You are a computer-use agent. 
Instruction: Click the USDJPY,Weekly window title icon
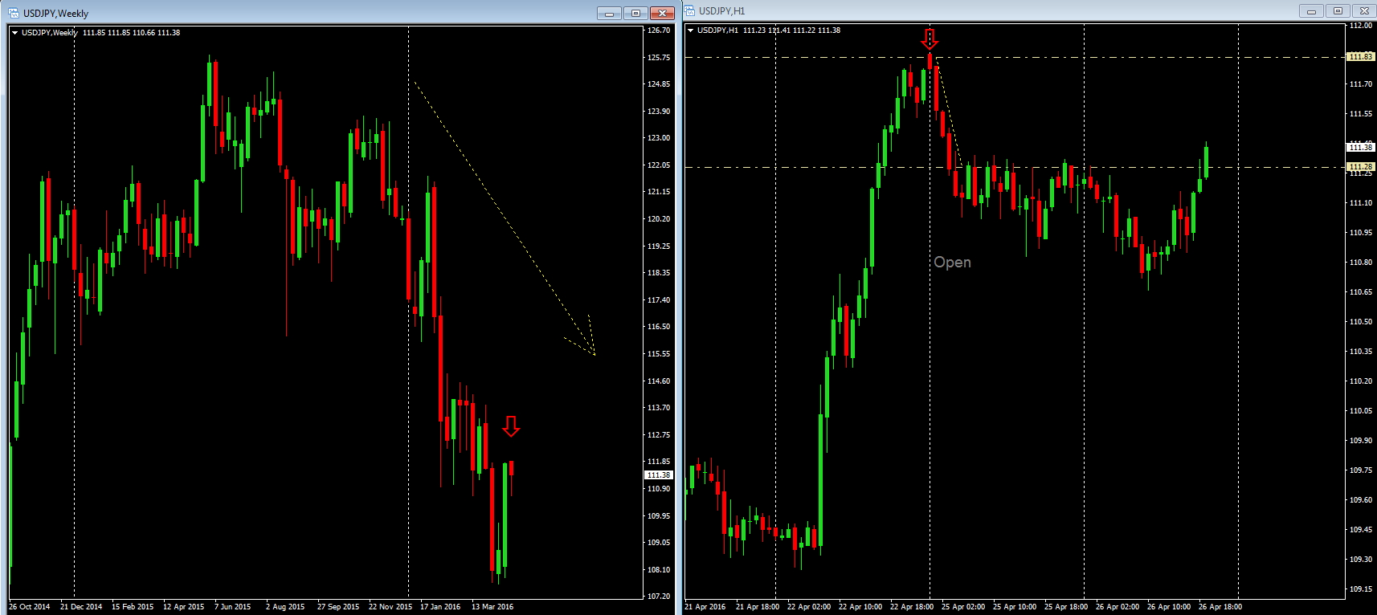point(13,13)
